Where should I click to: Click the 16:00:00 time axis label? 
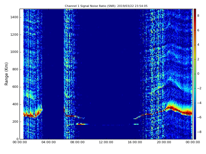[135, 142]
